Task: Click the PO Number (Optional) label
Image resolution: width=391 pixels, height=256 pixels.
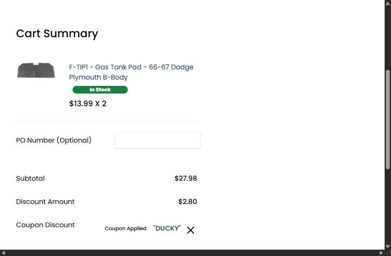Action: click(54, 140)
